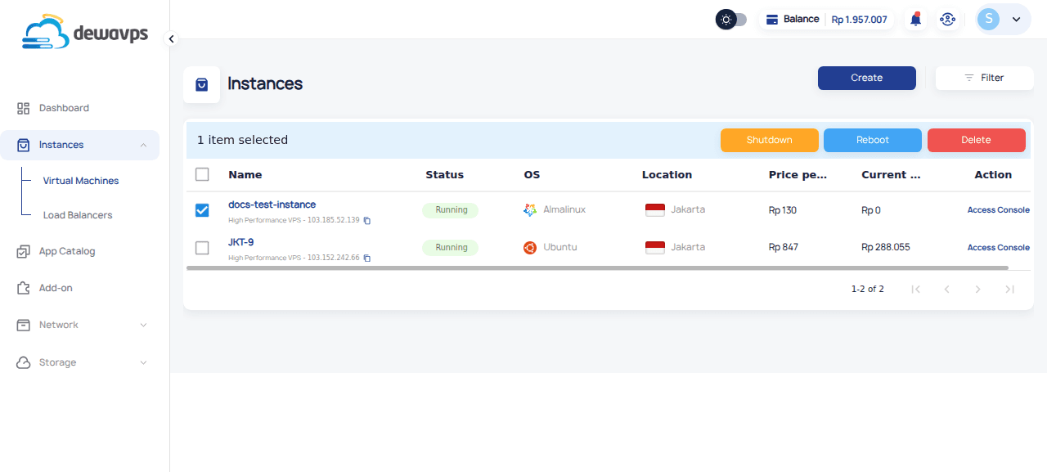This screenshot has height=472, width=1047.
Task: Copy IP address of docs-test-instance
Action: pyautogui.click(x=367, y=221)
